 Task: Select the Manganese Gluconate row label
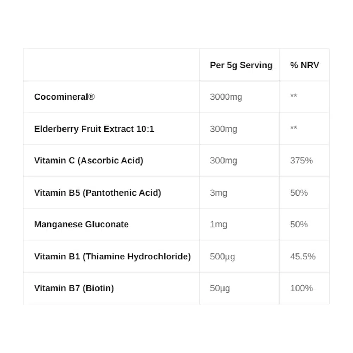click(81, 225)
